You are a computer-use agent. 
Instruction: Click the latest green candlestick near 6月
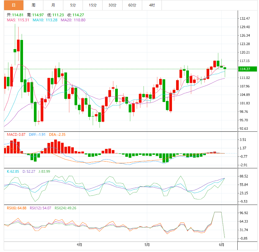coord(225,68)
